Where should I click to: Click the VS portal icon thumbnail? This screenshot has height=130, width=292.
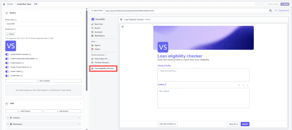(x=11, y=46)
